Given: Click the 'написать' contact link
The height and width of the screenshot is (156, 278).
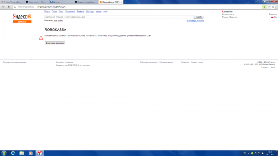Looking at the screenshot, I should [x=86, y=65].
